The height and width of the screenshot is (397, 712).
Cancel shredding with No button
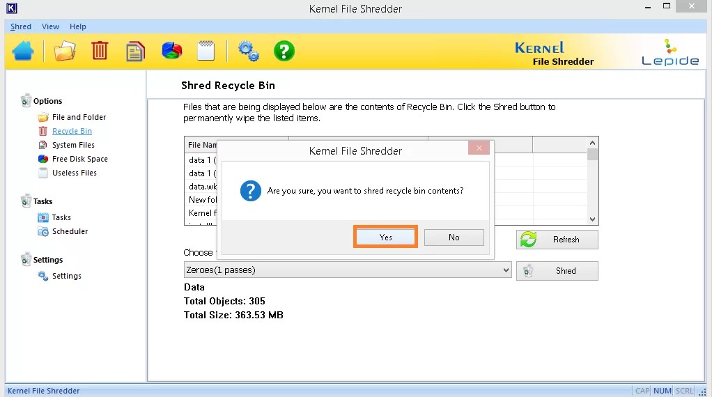(454, 238)
